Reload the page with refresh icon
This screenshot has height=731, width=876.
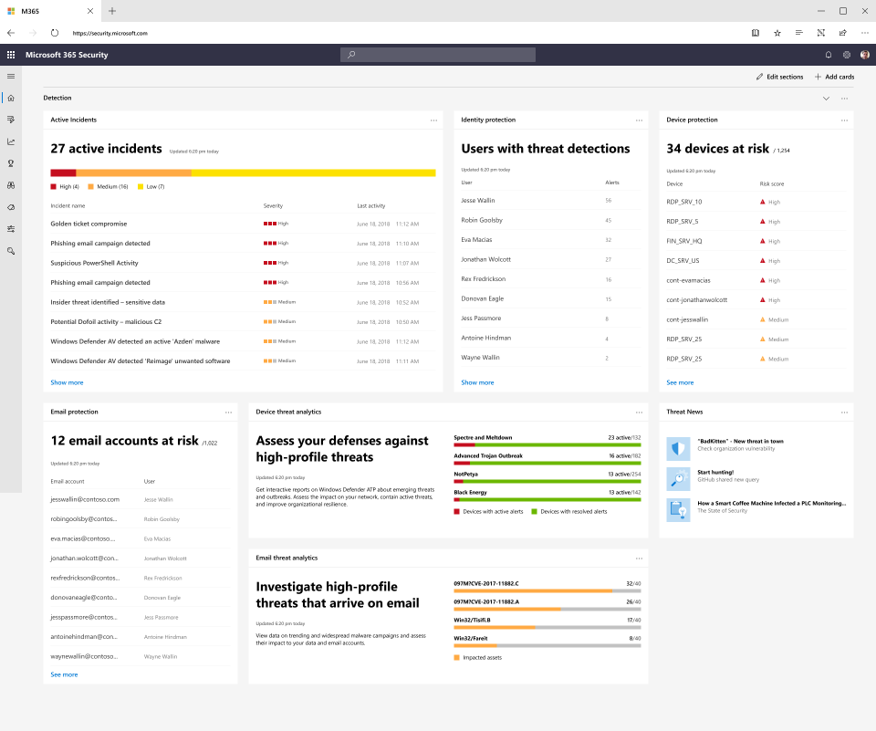pos(54,33)
